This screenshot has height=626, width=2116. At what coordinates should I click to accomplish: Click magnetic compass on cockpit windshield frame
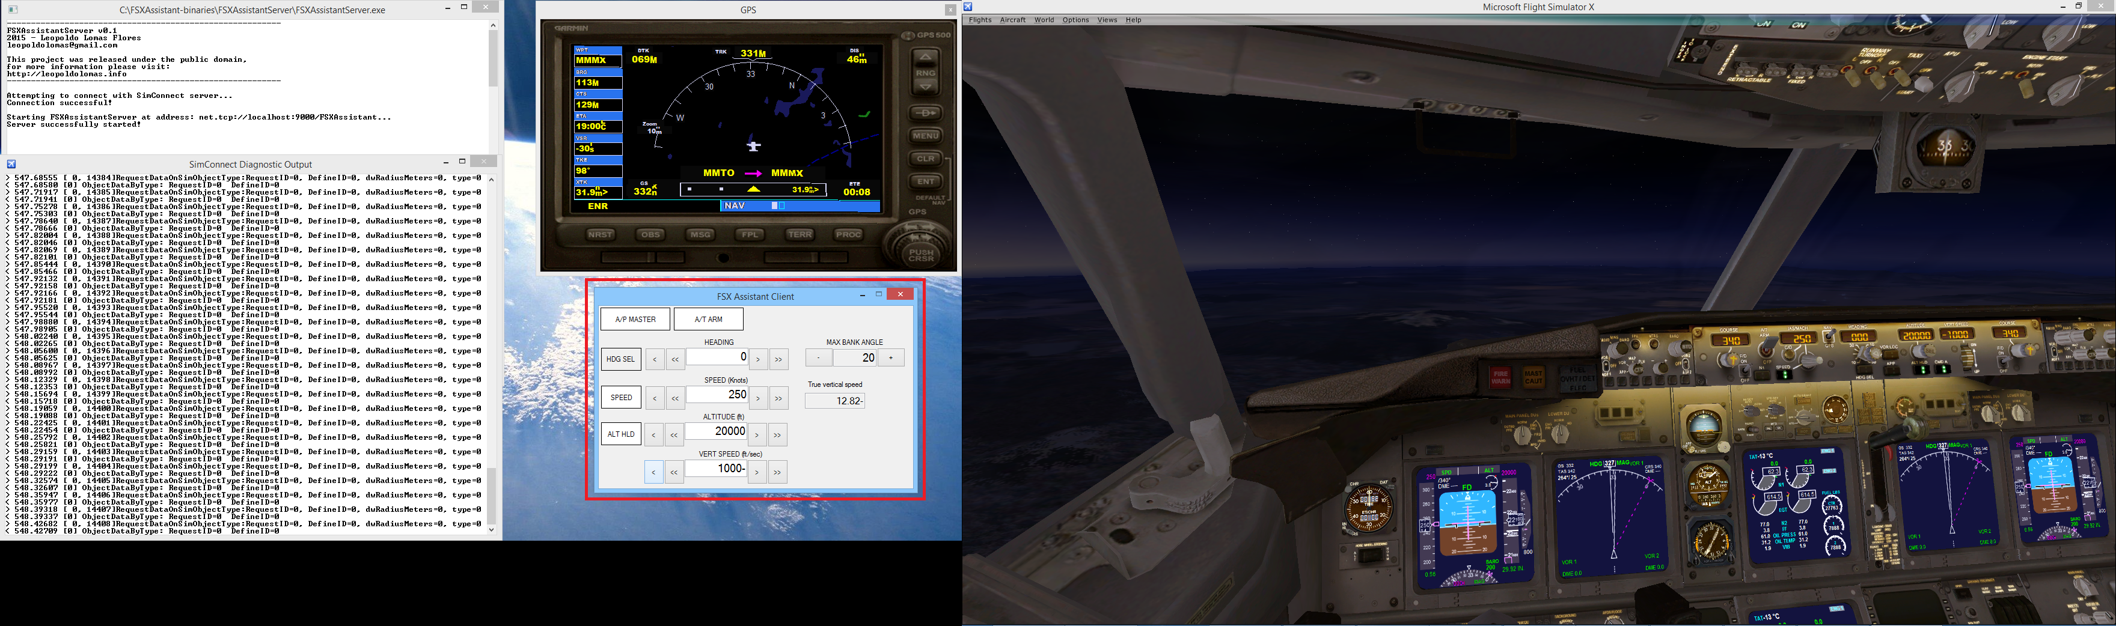(x=1943, y=148)
